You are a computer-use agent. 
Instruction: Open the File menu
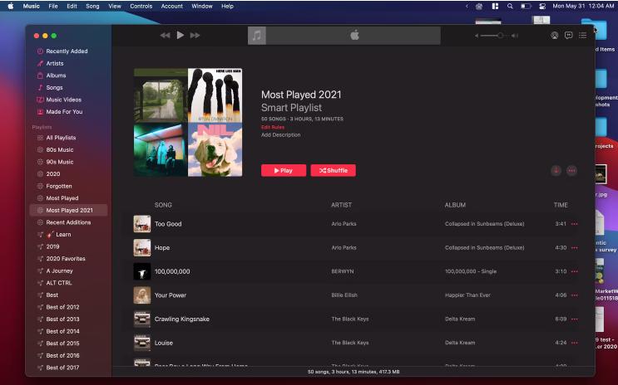(x=53, y=7)
